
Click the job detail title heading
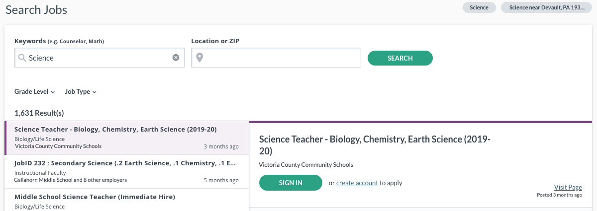click(x=375, y=145)
